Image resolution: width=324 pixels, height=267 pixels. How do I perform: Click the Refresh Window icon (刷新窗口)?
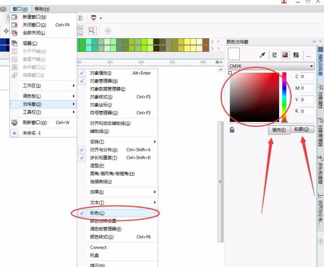[x=14, y=122]
